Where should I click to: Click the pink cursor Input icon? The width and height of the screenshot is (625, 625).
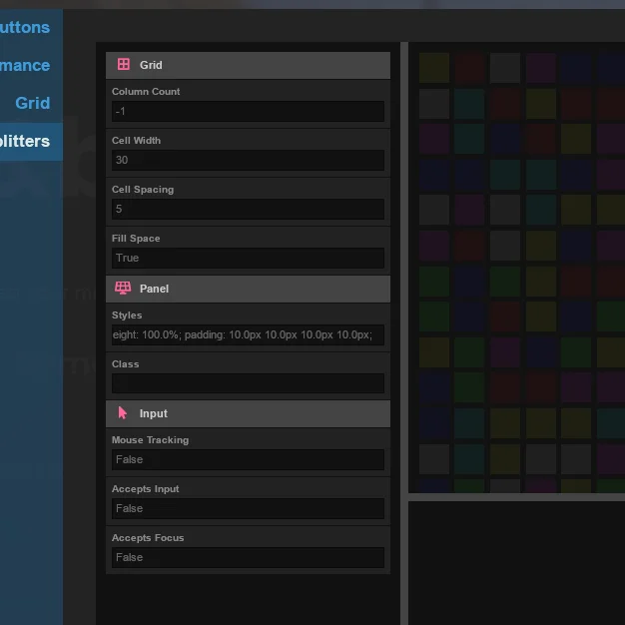pyautogui.click(x=123, y=413)
